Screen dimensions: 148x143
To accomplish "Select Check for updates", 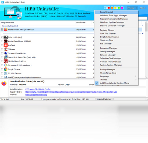I will coord(116,73).
